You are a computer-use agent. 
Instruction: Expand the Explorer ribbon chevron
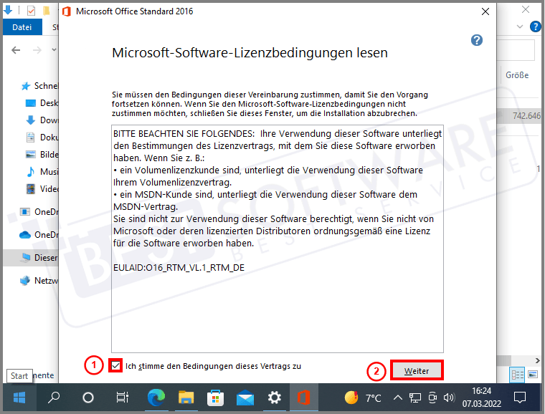pos(520,27)
